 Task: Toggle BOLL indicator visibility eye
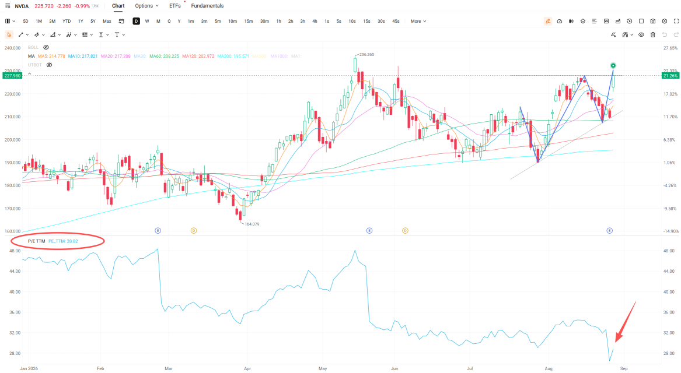(x=46, y=47)
